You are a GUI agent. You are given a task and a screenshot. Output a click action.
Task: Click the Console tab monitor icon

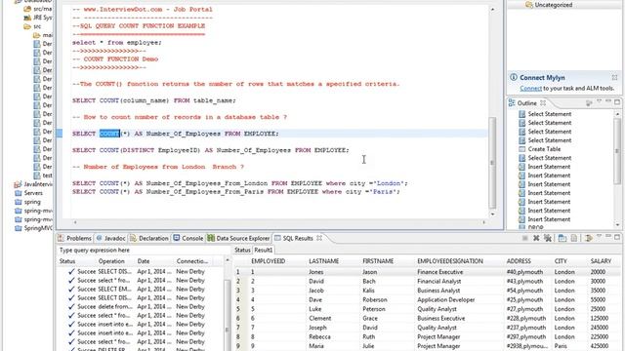tap(177, 238)
